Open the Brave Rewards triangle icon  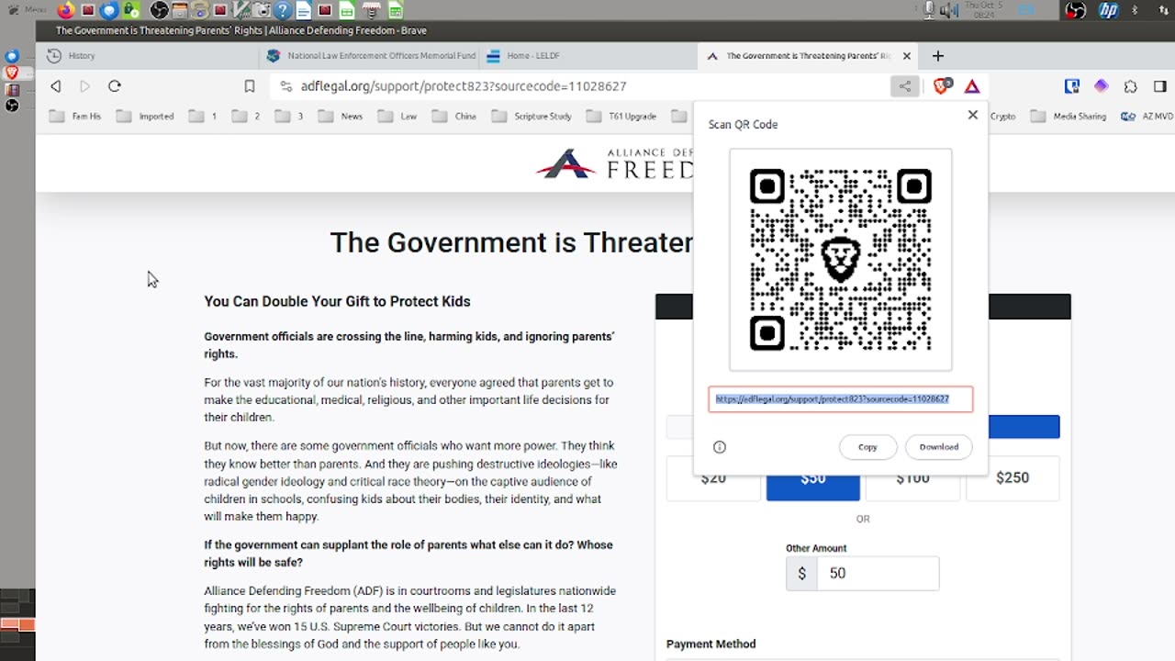tap(972, 86)
